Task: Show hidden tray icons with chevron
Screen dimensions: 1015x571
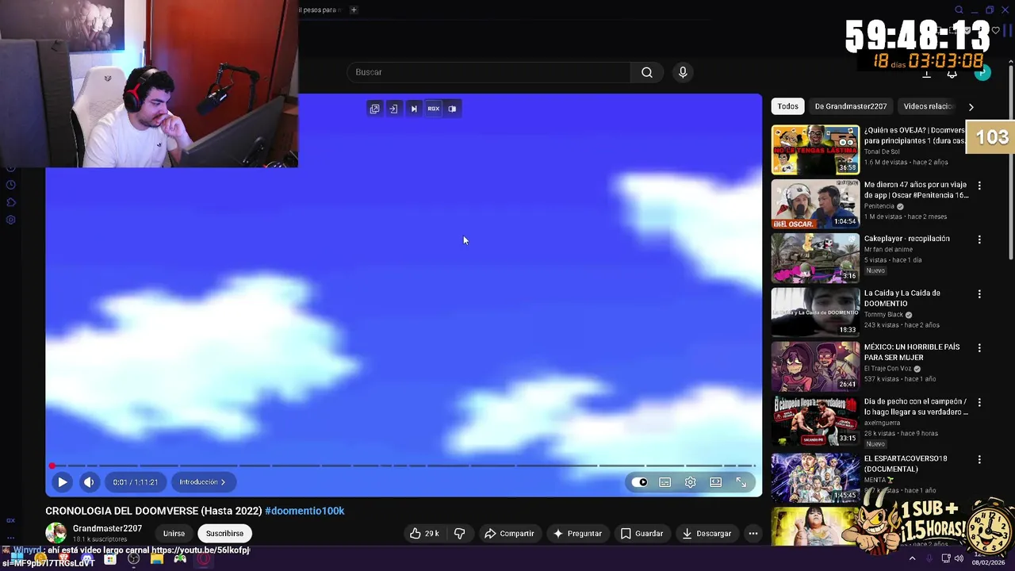Action: 912,559
